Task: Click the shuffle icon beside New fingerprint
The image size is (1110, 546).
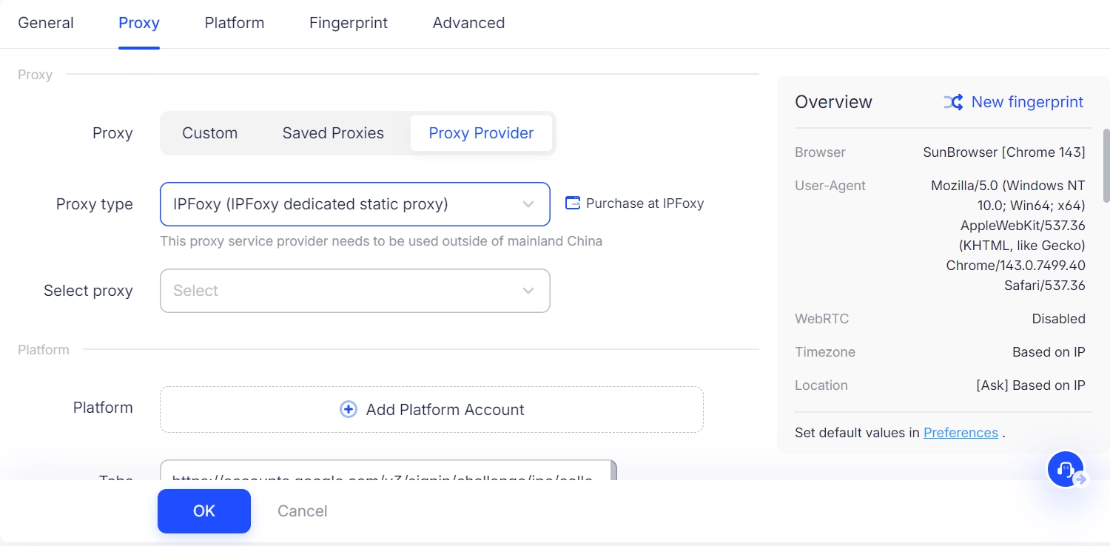Action: tap(952, 102)
